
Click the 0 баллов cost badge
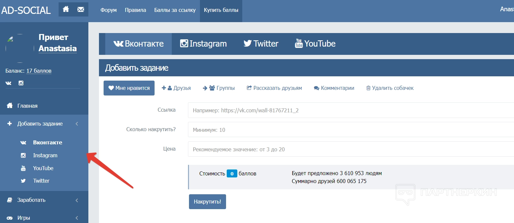[232, 173]
